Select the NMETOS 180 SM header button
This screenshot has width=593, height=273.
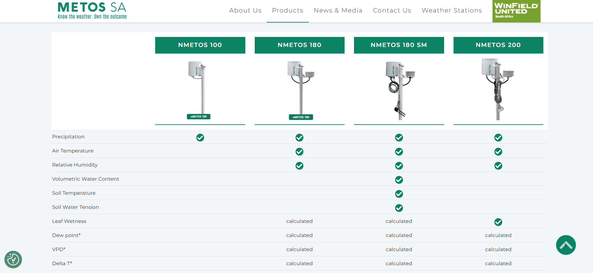point(399,45)
